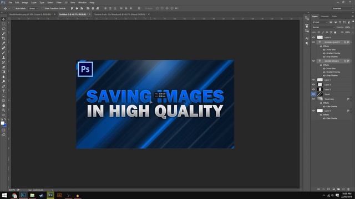Open the Character panel icon
Image resolution: width=355 pixels, height=199 pixels.
(x=307, y=38)
